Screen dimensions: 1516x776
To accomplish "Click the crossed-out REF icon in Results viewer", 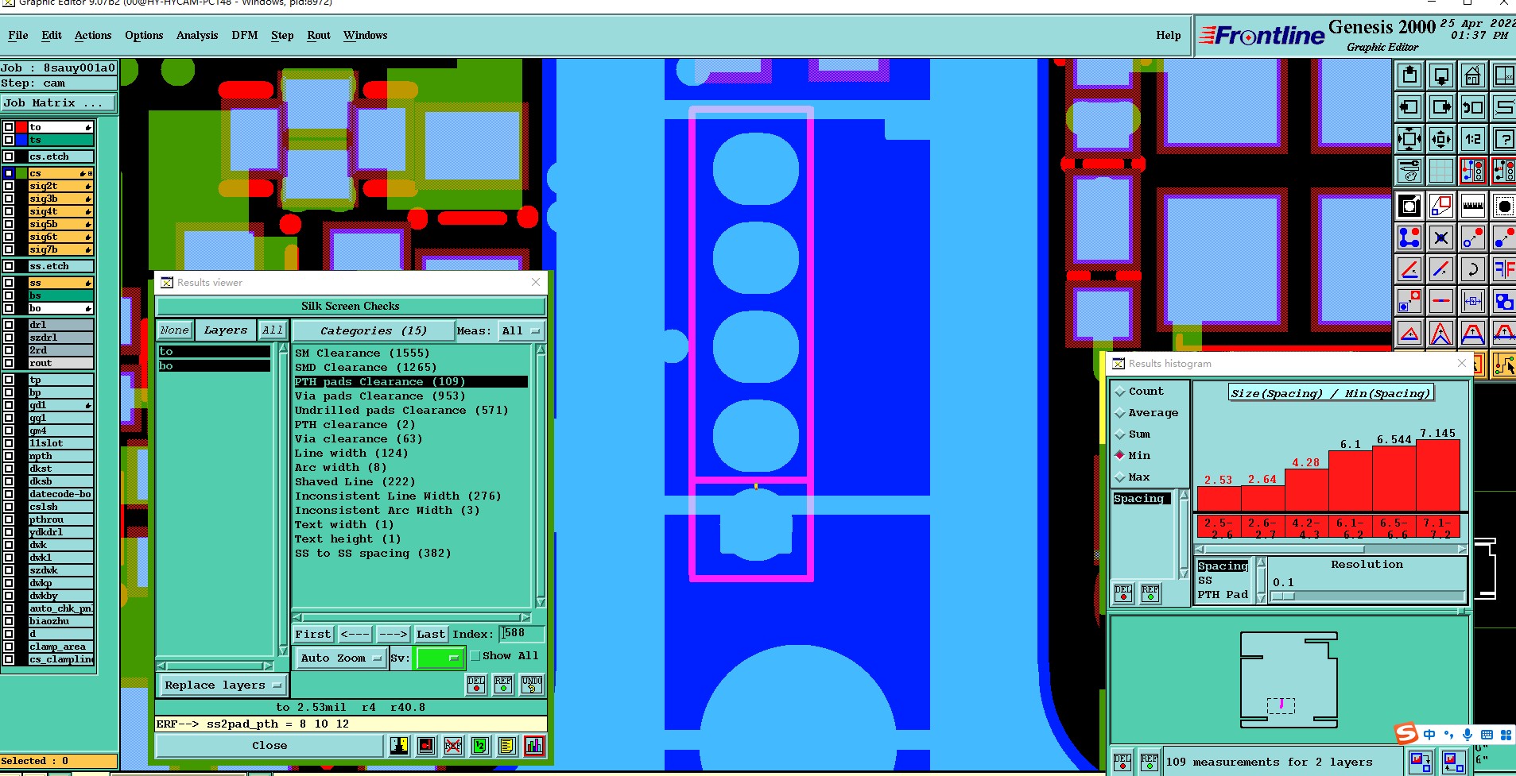I will click(x=453, y=746).
